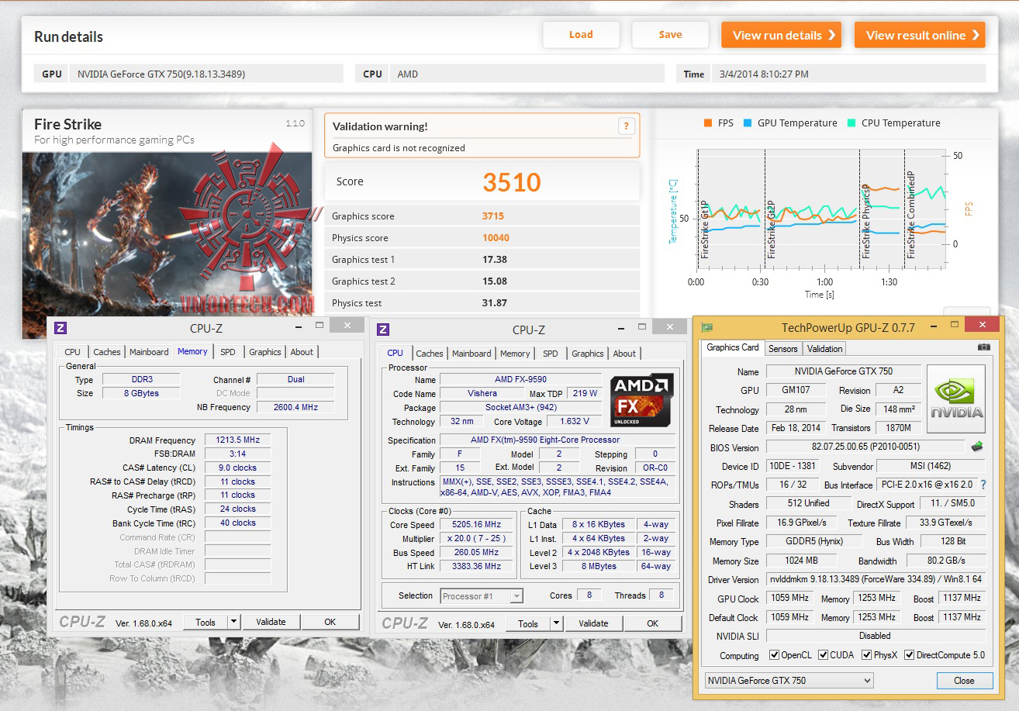Click the BIOS save chip icon in GPU-Z
This screenshot has width=1019, height=711.
(x=978, y=447)
